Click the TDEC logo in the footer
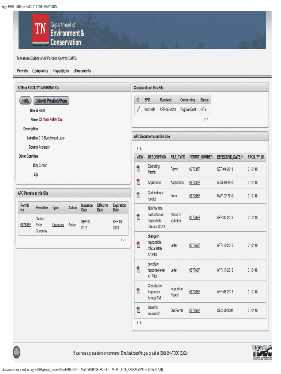This screenshot has width=281, height=374. point(261,352)
